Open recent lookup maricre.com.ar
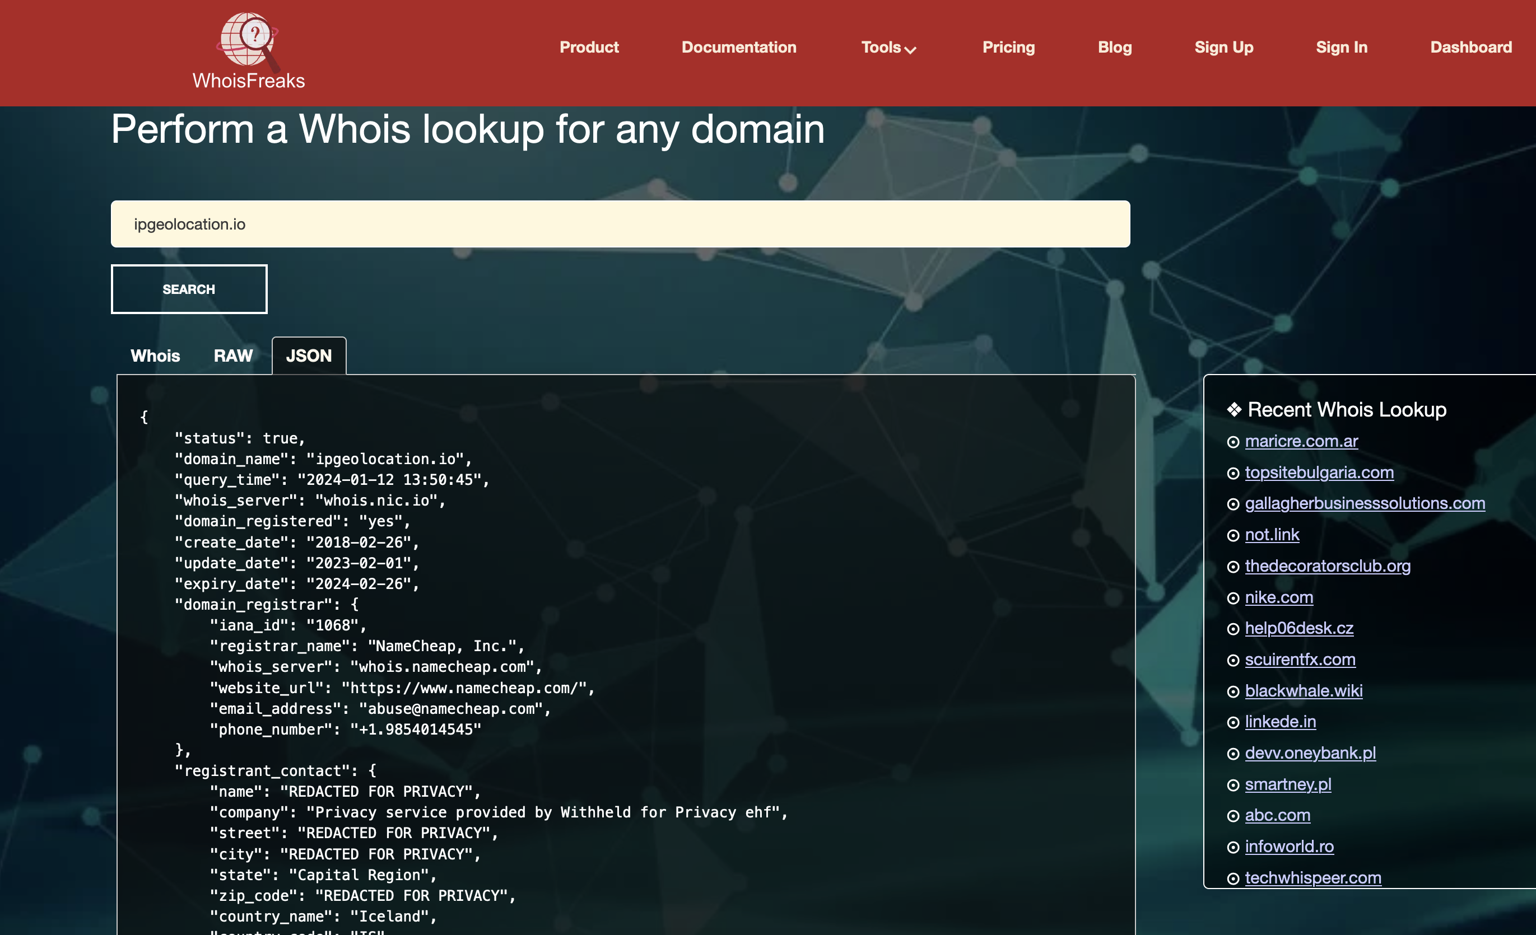1536x935 pixels. click(x=1301, y=441)
